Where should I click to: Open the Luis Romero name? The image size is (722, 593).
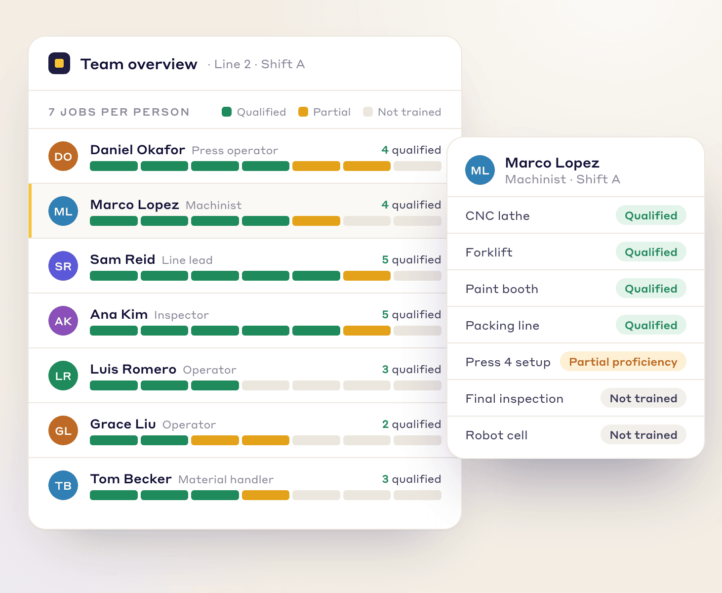[133, 369]
